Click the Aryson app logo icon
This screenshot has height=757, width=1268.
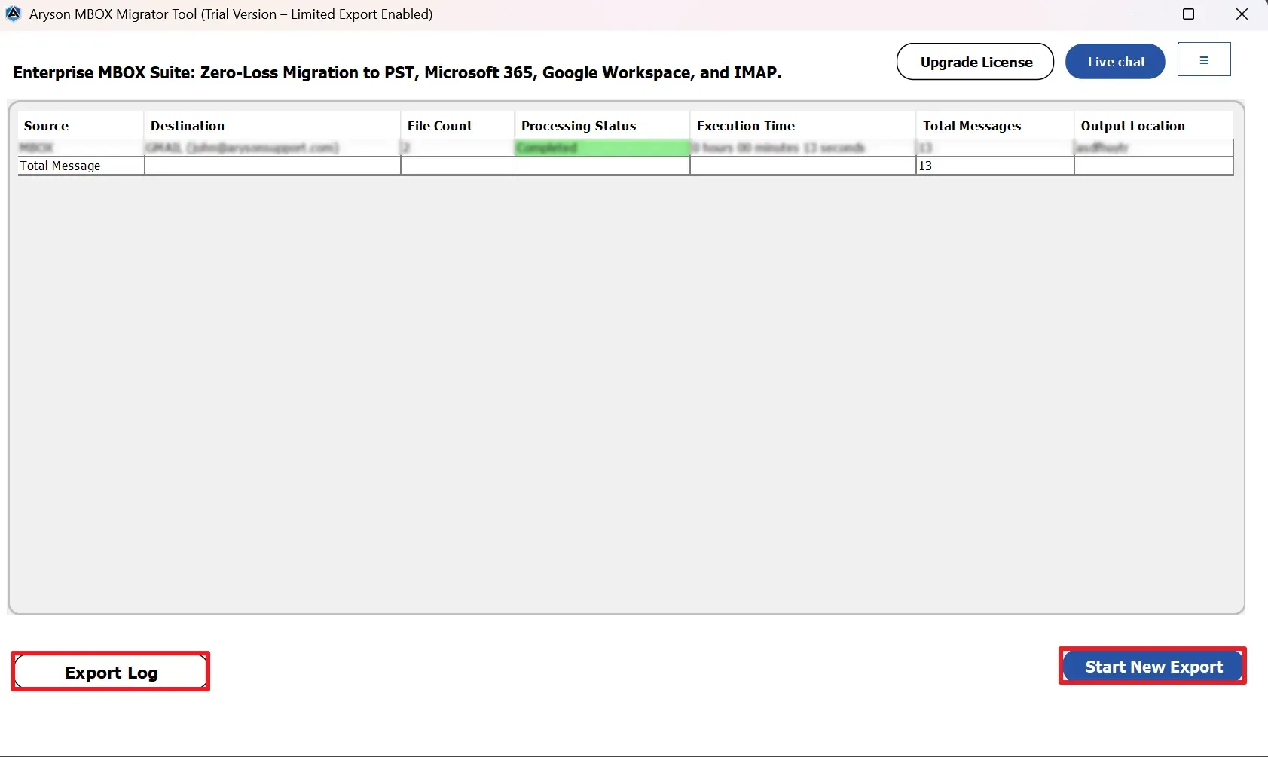click(14, 14)
